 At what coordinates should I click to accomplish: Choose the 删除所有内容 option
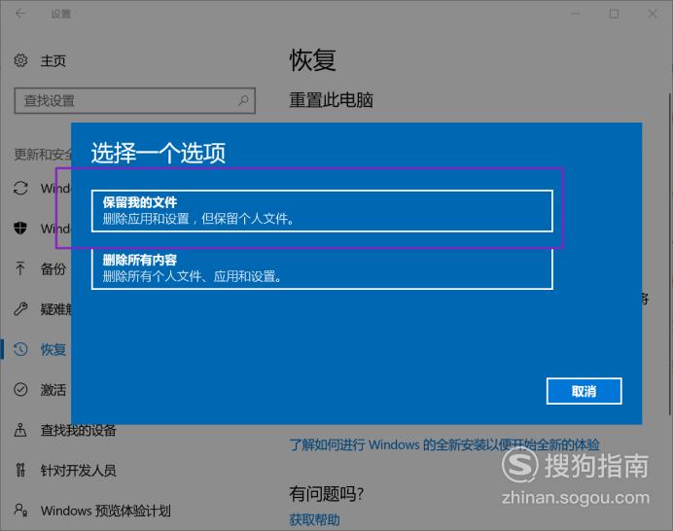322,268
